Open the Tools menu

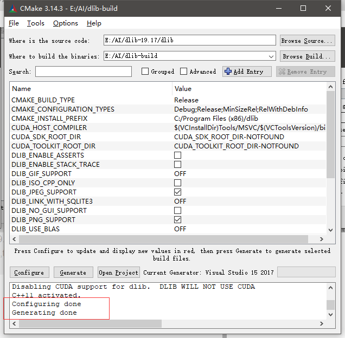36,23
